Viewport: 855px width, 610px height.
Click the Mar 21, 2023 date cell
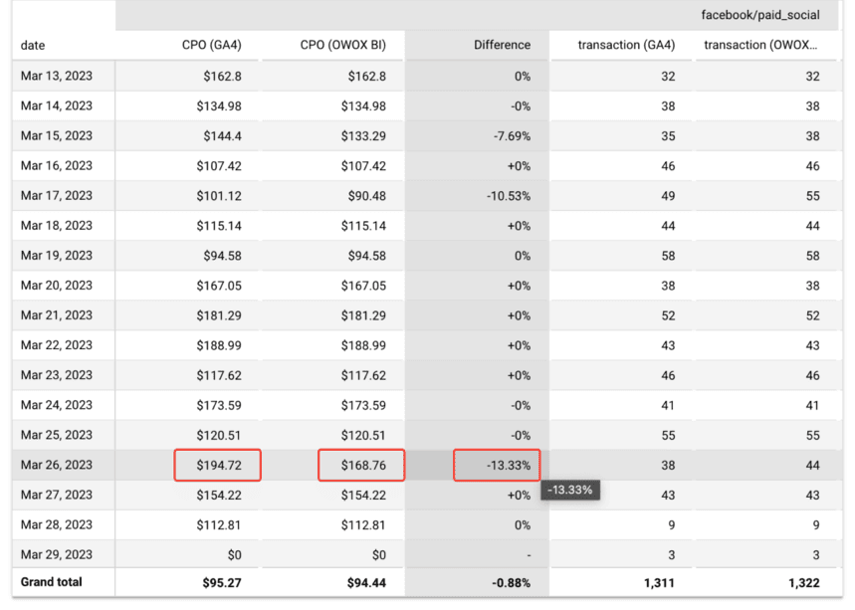coord(57,315)
